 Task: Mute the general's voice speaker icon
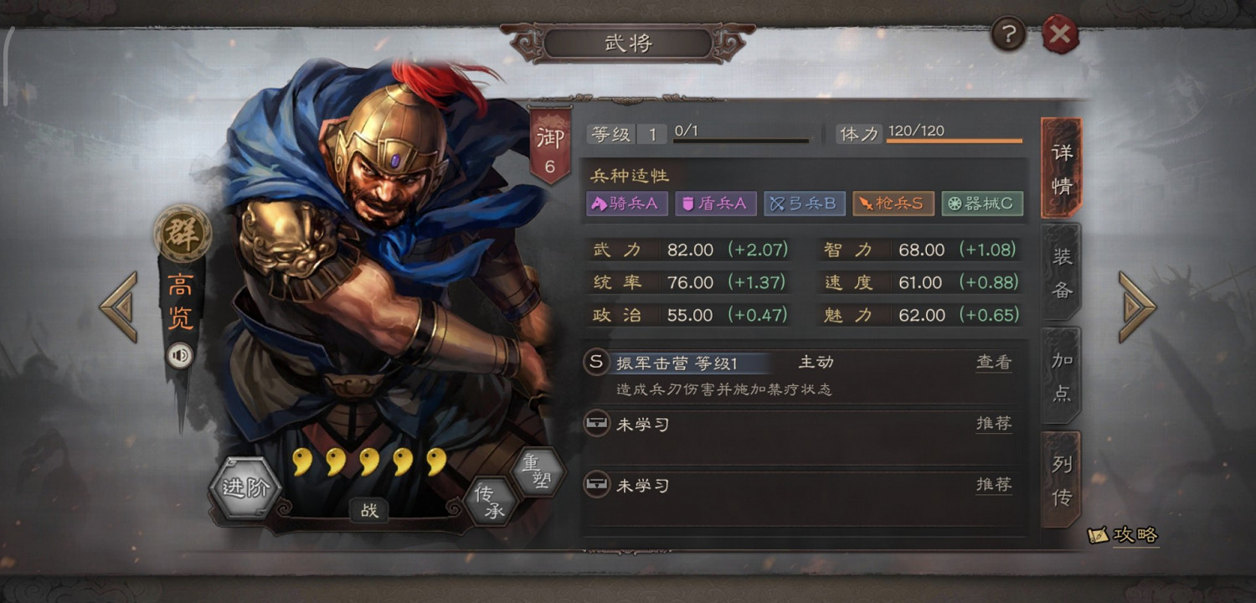click(179, 356)
